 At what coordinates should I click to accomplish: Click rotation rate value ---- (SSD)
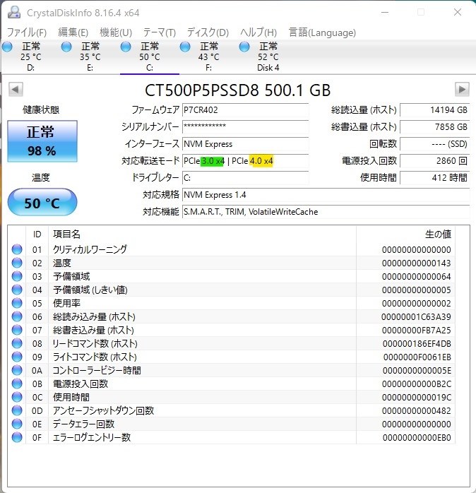point(435,144)
